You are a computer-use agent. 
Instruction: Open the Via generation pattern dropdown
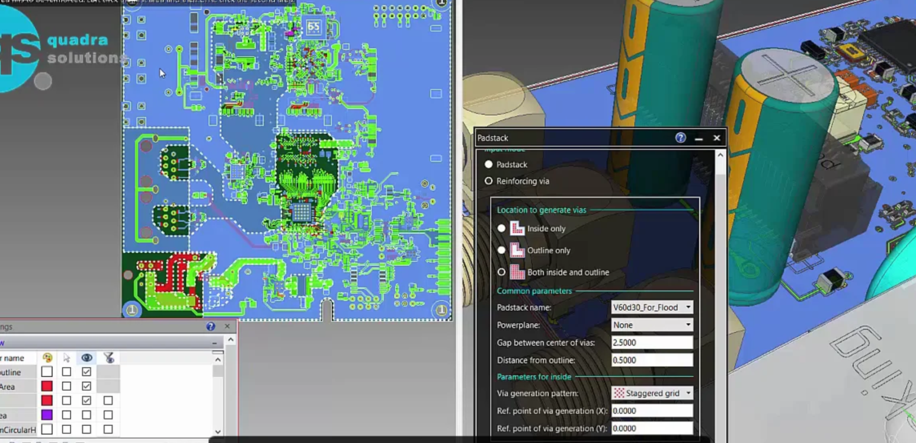(x=687, y=393)
